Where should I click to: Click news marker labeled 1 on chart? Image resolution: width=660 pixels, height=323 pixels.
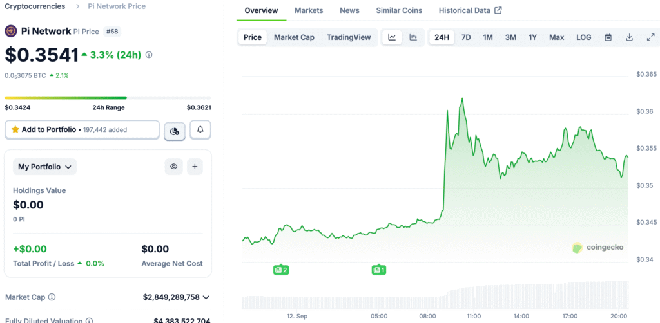point(379,270)
